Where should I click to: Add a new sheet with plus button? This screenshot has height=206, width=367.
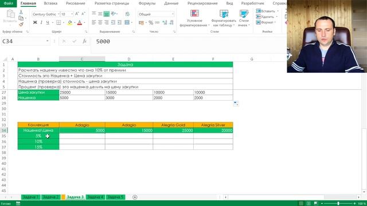(135, 197)
